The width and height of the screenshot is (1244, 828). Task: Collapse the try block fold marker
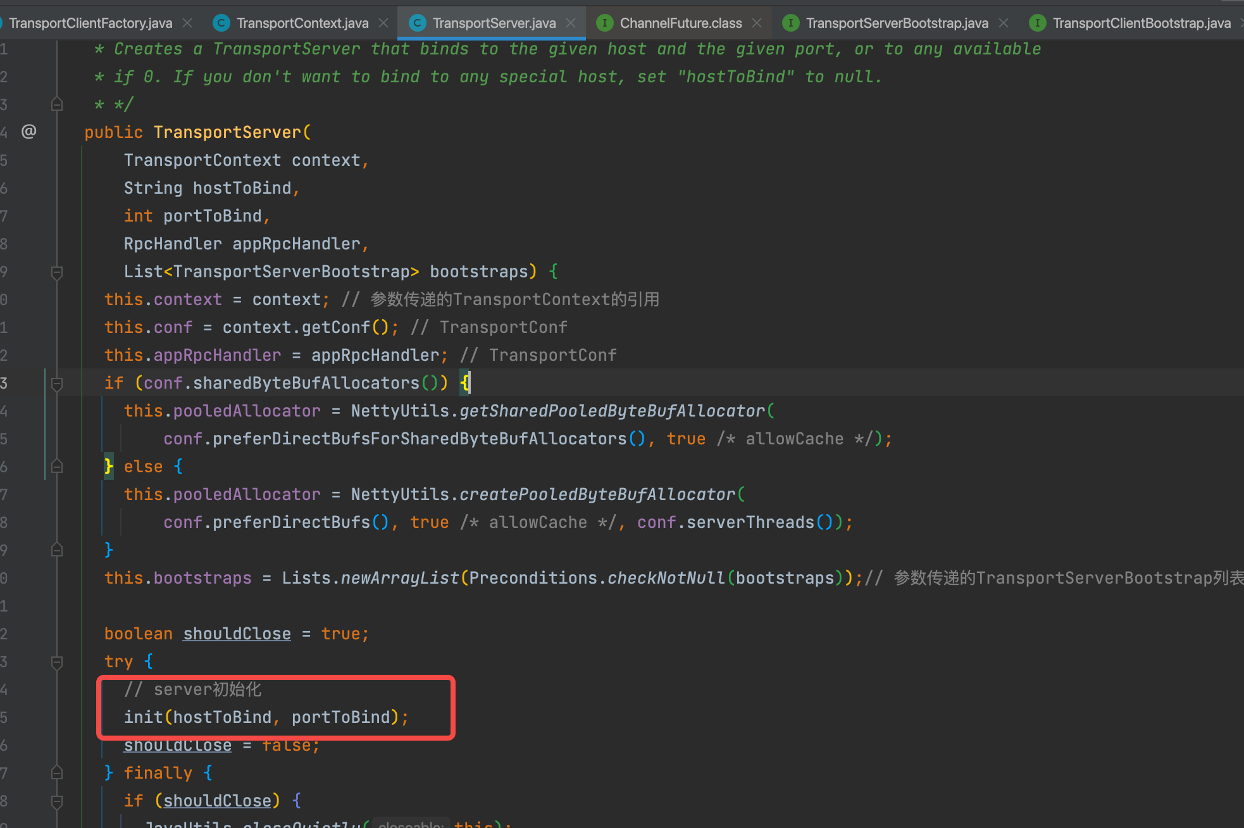(57, 662)
